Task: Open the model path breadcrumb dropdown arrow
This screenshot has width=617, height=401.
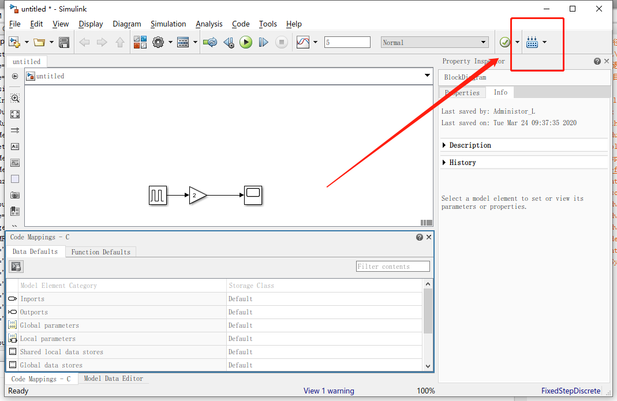Action: (x=427, y=76)
